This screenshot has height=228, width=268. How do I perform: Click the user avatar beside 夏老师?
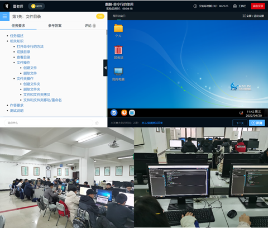(7, 6)
